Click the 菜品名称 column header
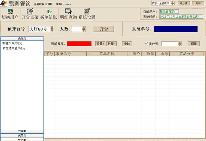 pos(107,54)
